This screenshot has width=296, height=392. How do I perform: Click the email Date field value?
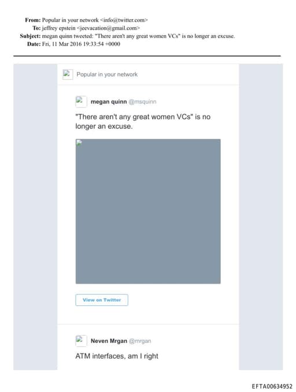pos(81,44)
